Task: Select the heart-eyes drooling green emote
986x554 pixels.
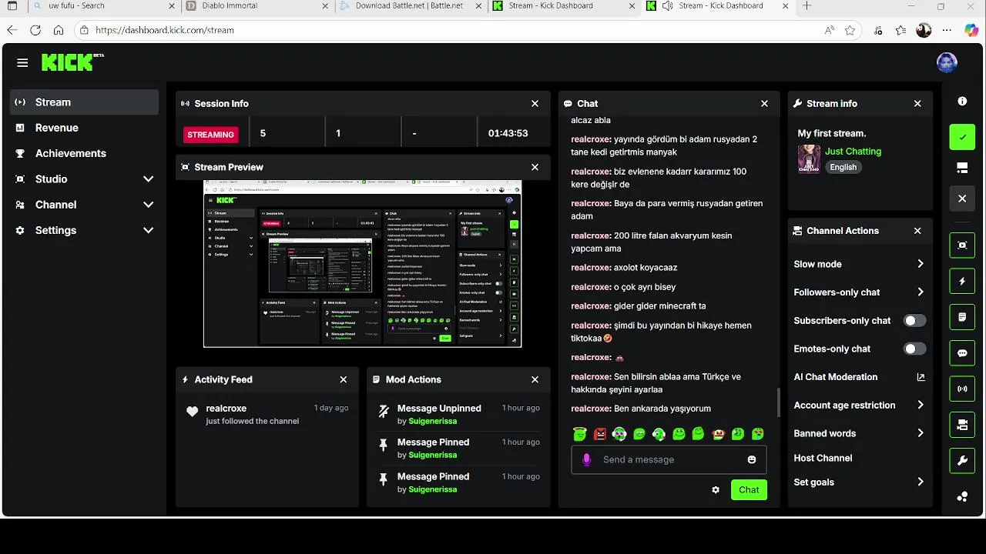Action: tap(758, 434)
